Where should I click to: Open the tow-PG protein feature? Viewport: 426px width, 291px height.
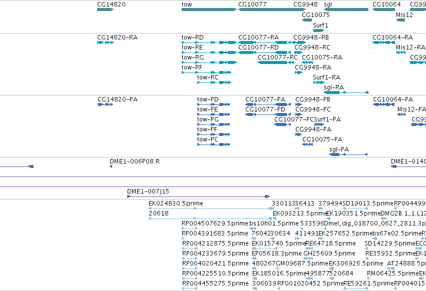point(214,124)
